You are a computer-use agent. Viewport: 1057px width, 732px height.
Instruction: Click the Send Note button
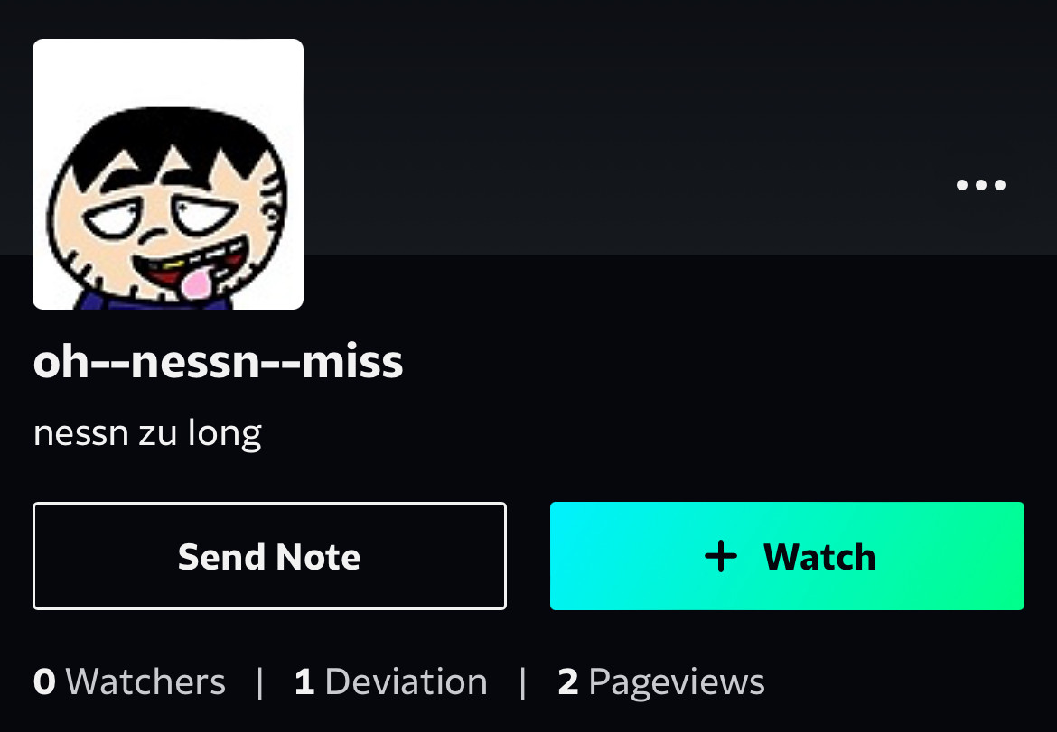tap(269, 556)
